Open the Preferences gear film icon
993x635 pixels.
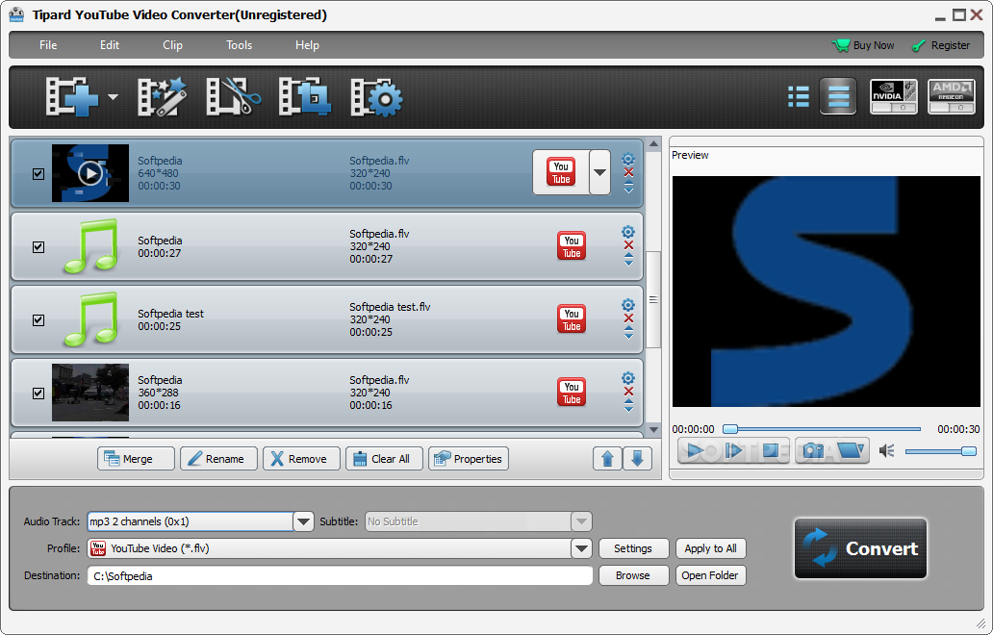(x=376, y=97)
